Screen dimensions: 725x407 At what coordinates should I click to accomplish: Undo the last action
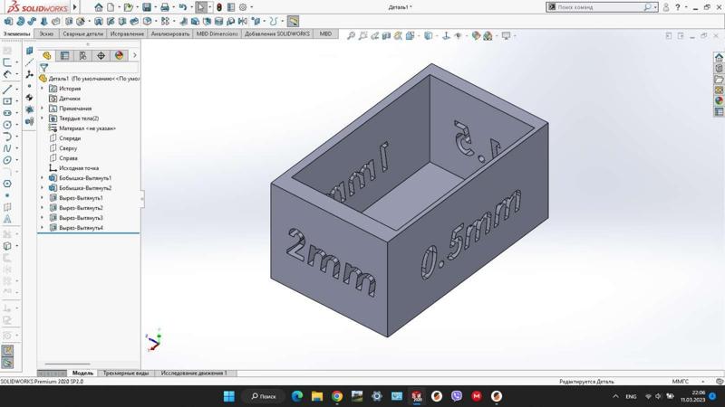[183, 7]
